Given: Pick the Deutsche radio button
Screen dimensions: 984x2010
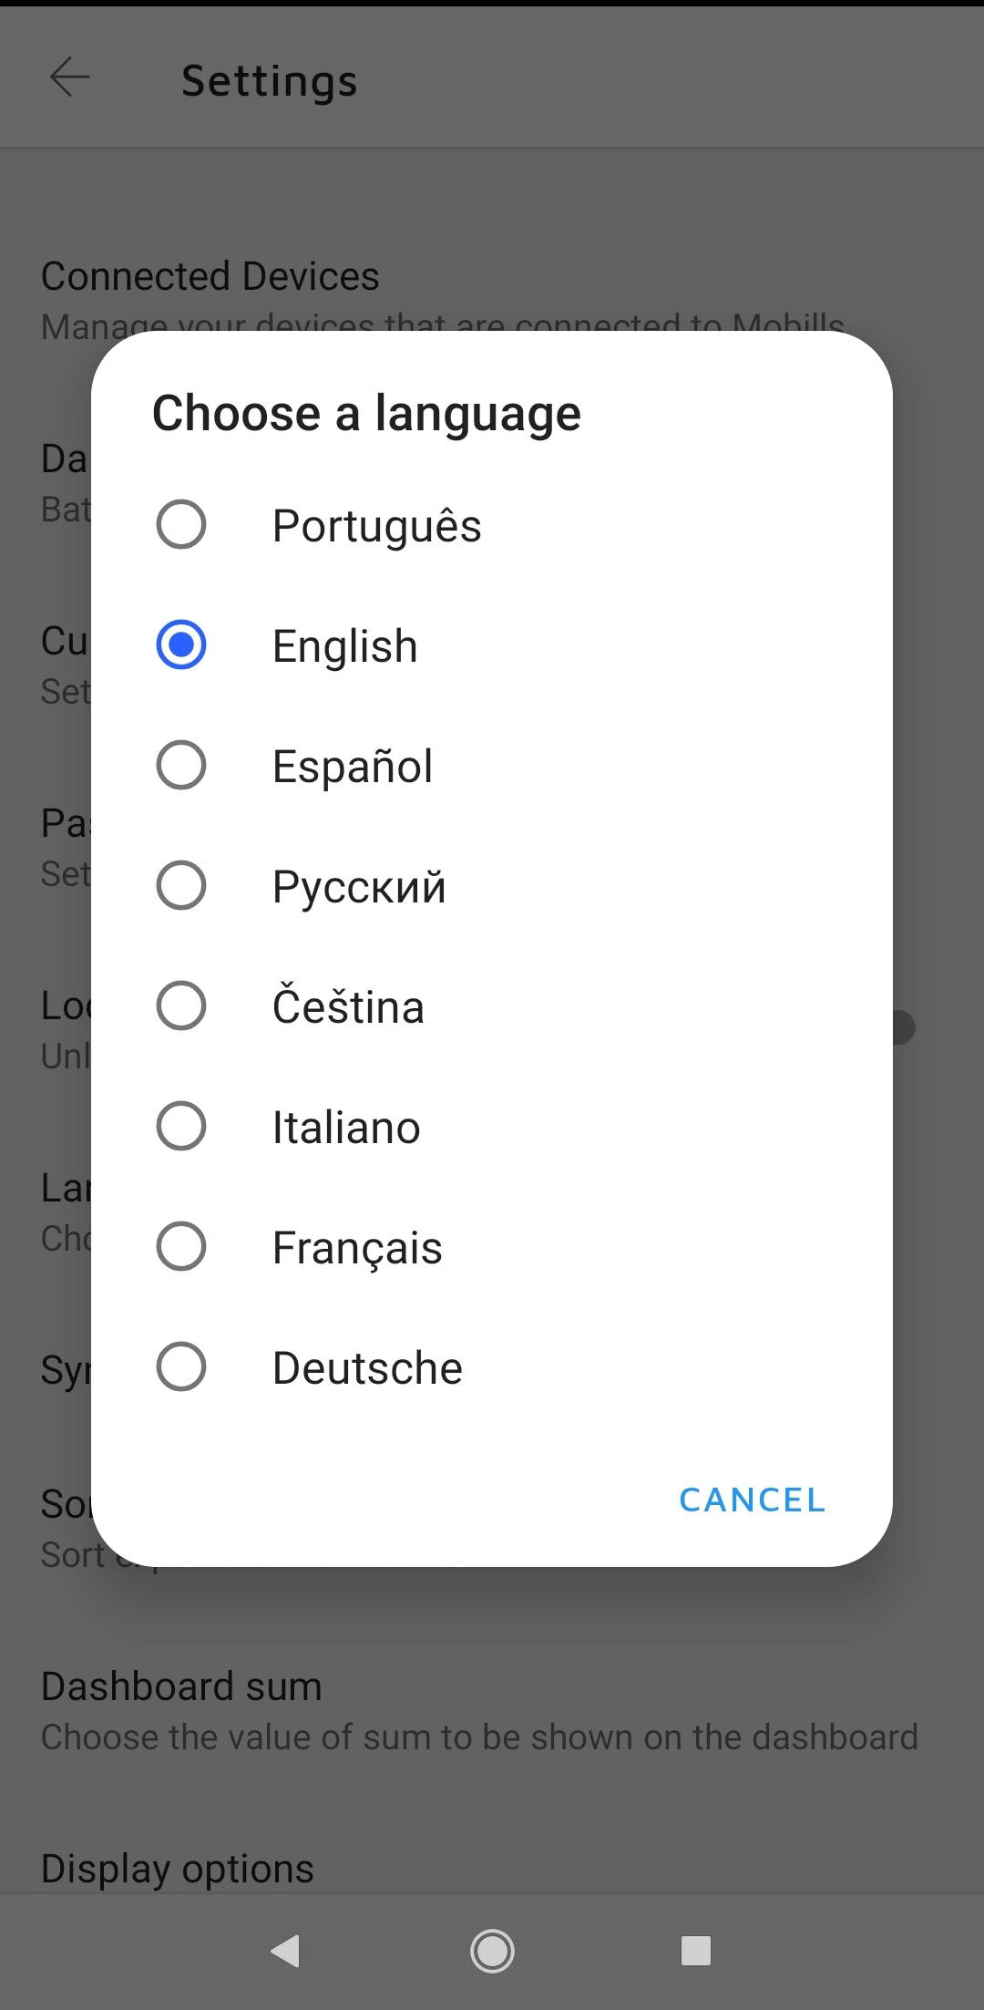Looking at the screenshot, I should pos(181,1367).
